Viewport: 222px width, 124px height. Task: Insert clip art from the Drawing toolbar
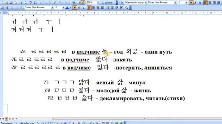click(x=74, y=123)
